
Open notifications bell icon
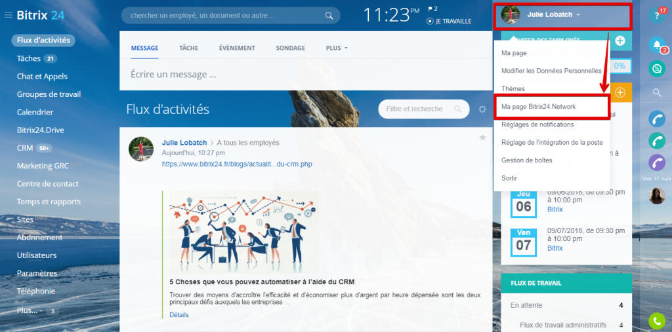pos(656,45)
